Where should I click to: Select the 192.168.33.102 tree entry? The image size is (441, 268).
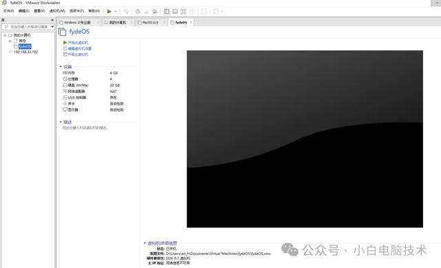(25, 52)
